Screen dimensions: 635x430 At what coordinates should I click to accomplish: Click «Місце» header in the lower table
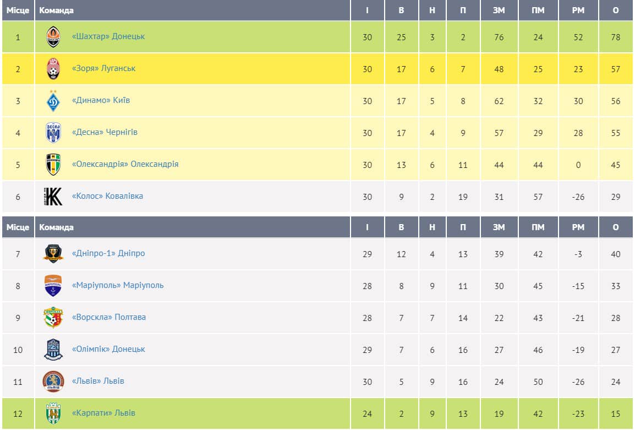(18, 227)
